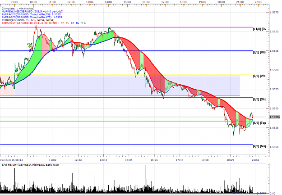Click the 1.5600 price axis label
282x195 pixels.
274,70
